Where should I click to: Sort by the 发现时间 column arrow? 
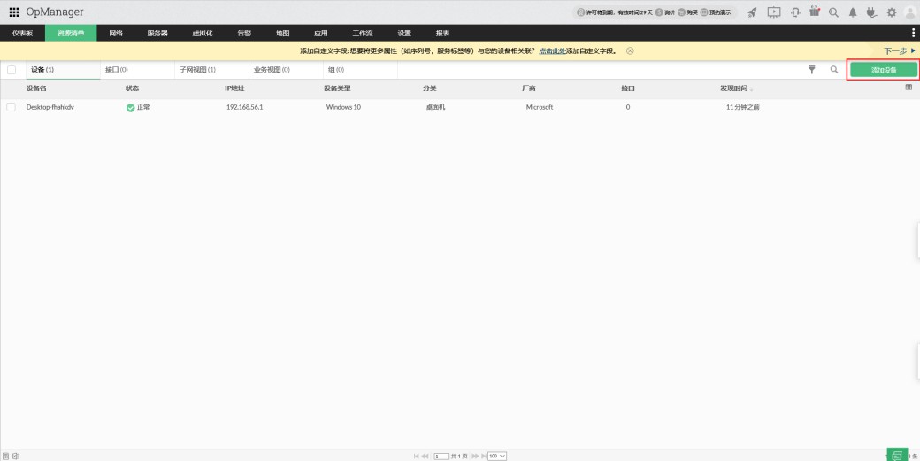pos(752,88)
